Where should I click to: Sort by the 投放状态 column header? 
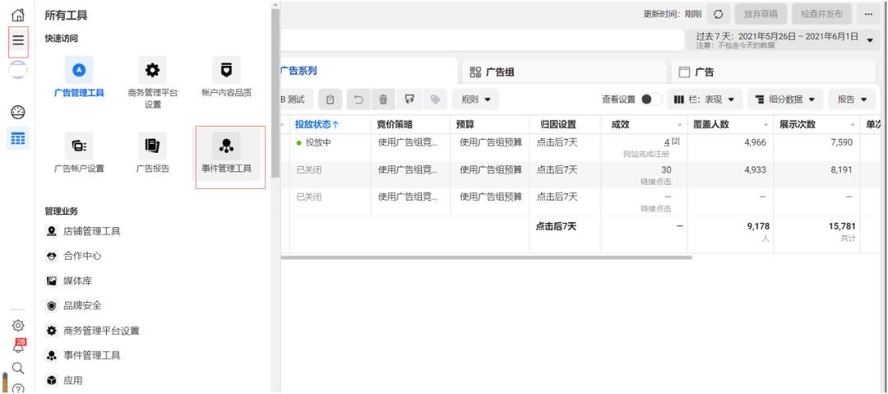coord(317,124)
